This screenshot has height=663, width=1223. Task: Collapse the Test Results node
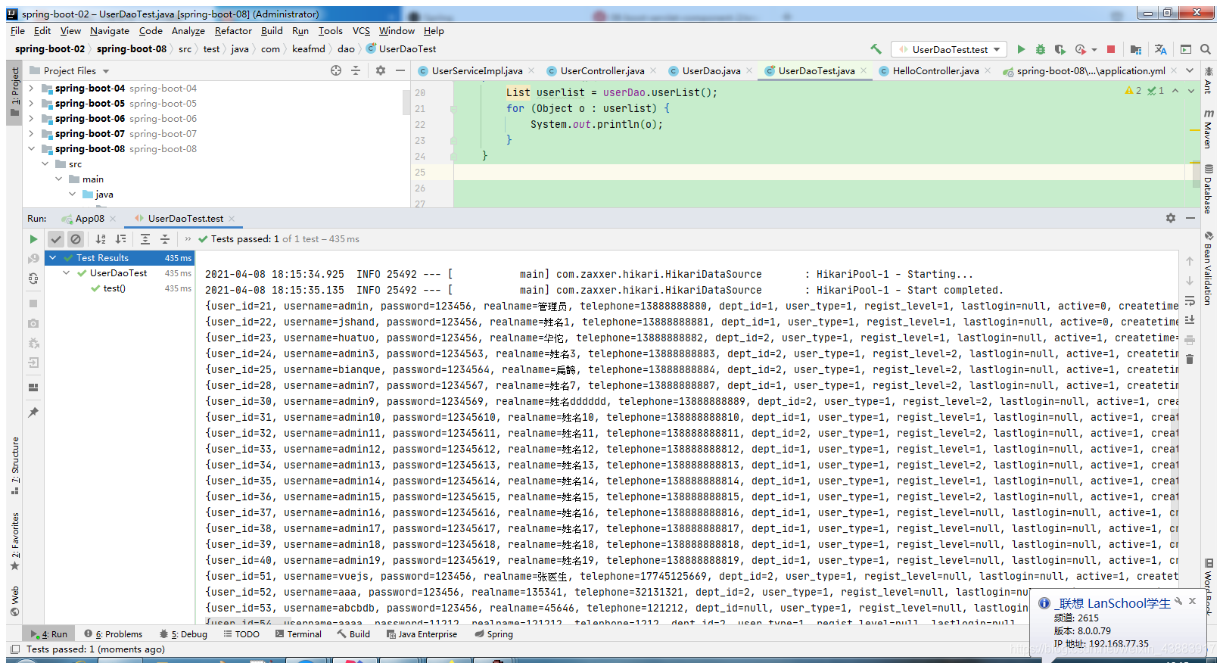pyautogui.click(x=53, y=258)
